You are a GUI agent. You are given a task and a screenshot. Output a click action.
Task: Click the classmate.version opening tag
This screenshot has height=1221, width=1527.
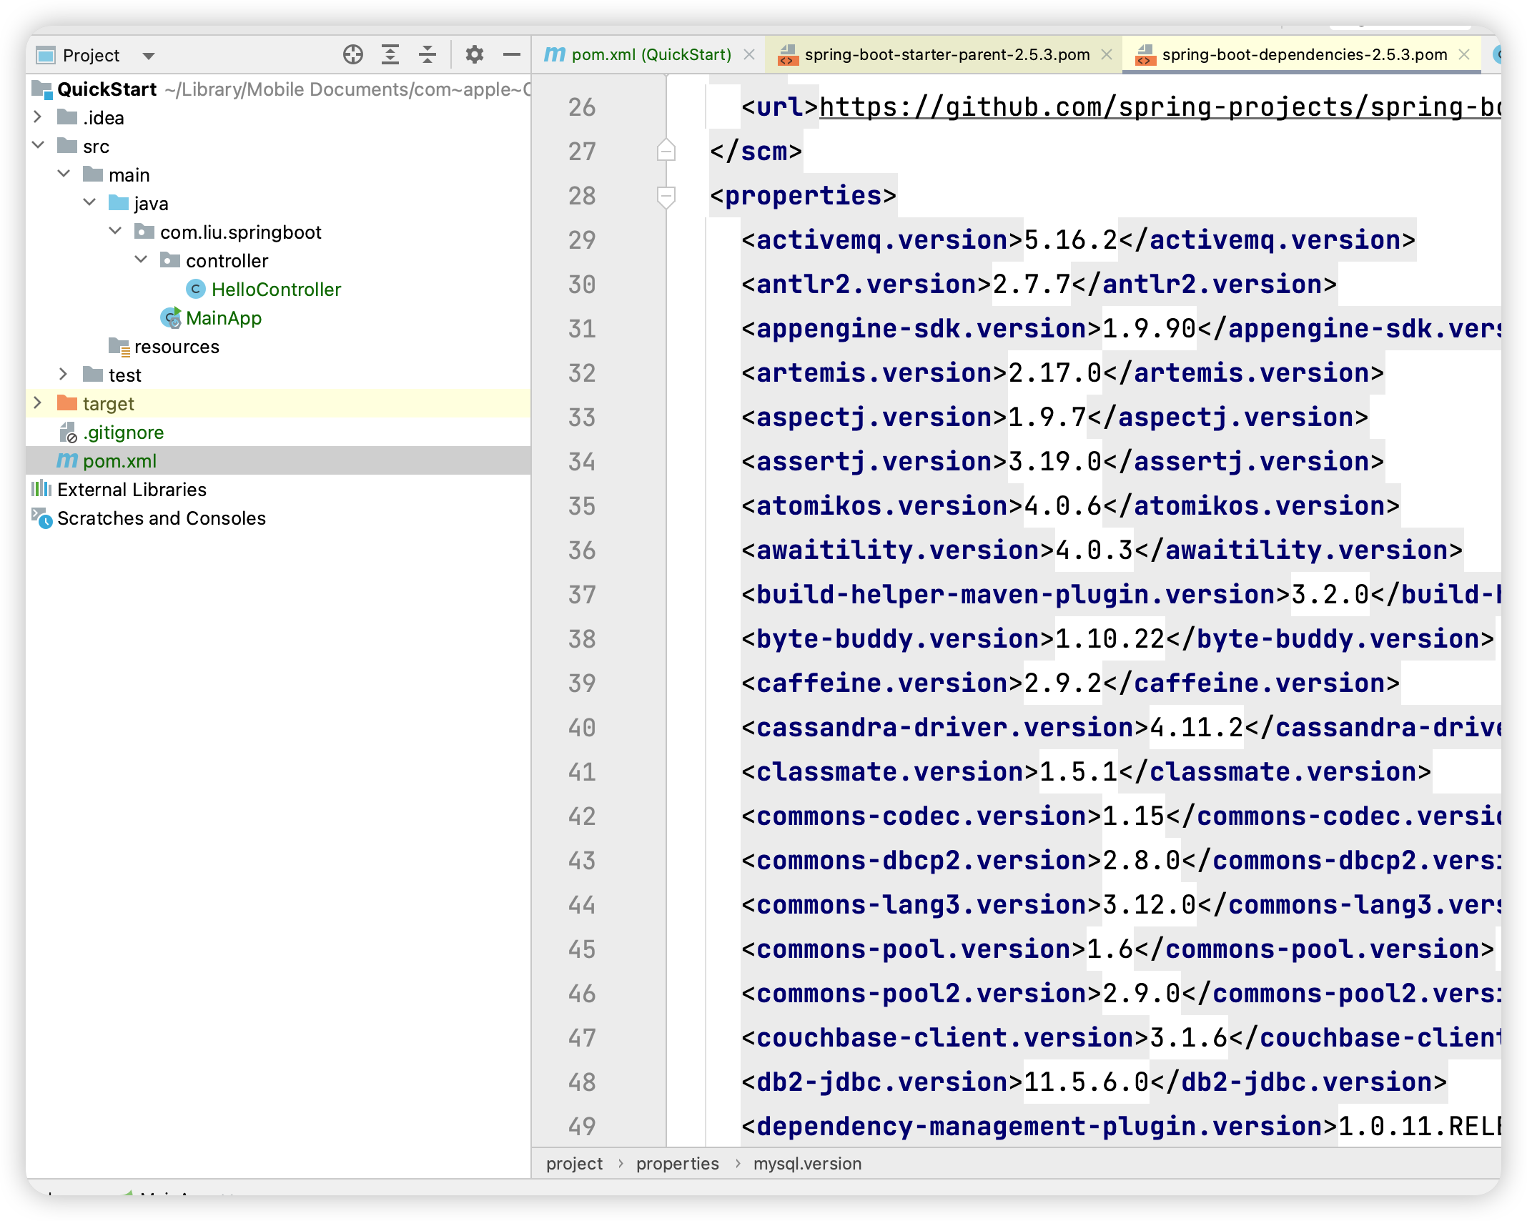pyautogui.click(x=890, y=772)
